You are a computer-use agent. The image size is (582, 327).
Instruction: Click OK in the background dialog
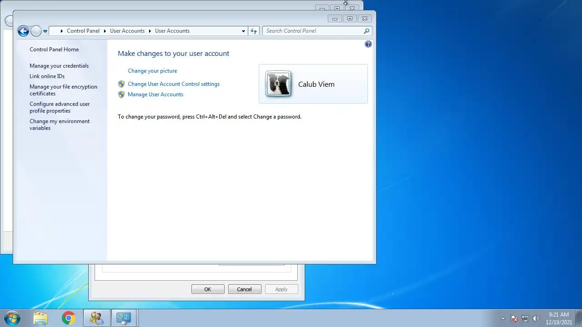(x=208, y=289)
